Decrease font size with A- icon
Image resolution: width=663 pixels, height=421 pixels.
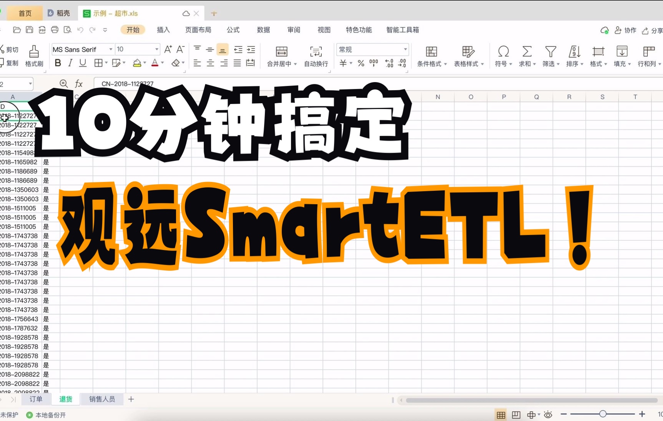(180, 49)
